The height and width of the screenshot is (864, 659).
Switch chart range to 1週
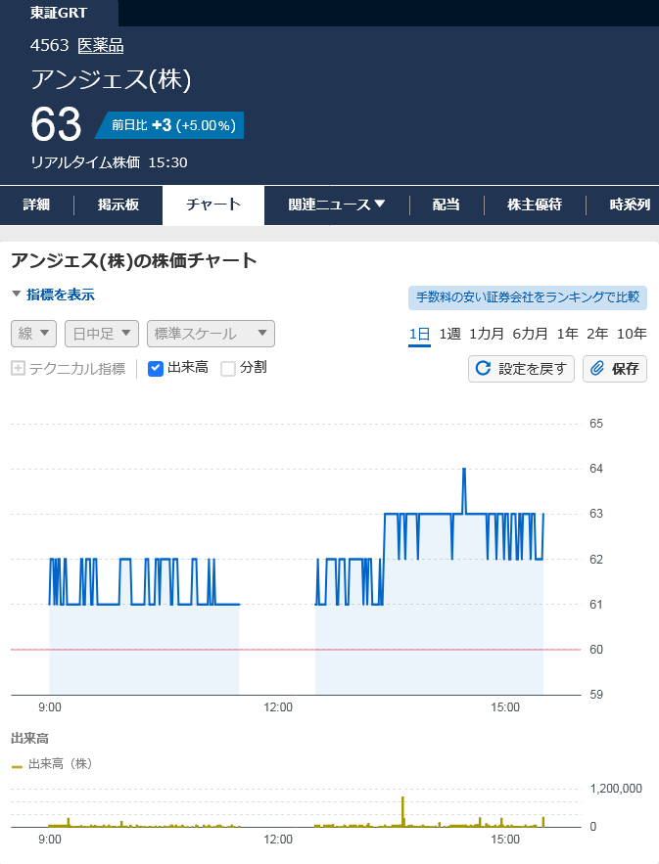coord(449,334)
